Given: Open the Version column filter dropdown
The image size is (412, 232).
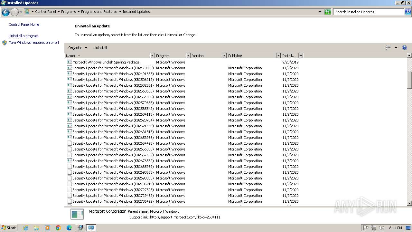Looking at the screenshot, I should (x=224, y=56).
